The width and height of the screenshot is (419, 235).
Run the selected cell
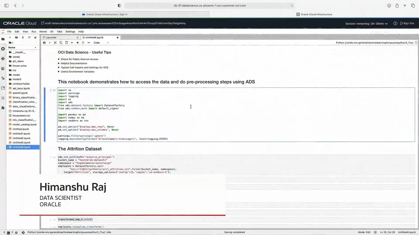72,43
